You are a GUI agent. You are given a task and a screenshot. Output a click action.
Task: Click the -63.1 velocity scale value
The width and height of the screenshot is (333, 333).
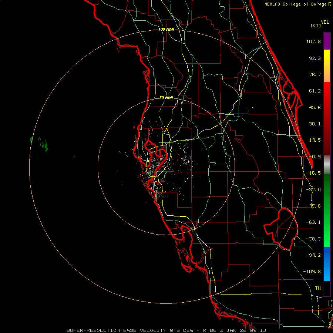click(313, 222)
